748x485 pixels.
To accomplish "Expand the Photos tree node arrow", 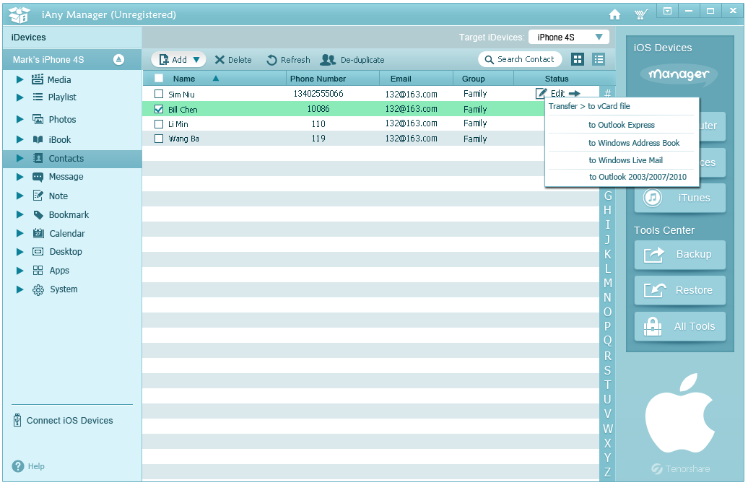I will click(x=19, y=119).
